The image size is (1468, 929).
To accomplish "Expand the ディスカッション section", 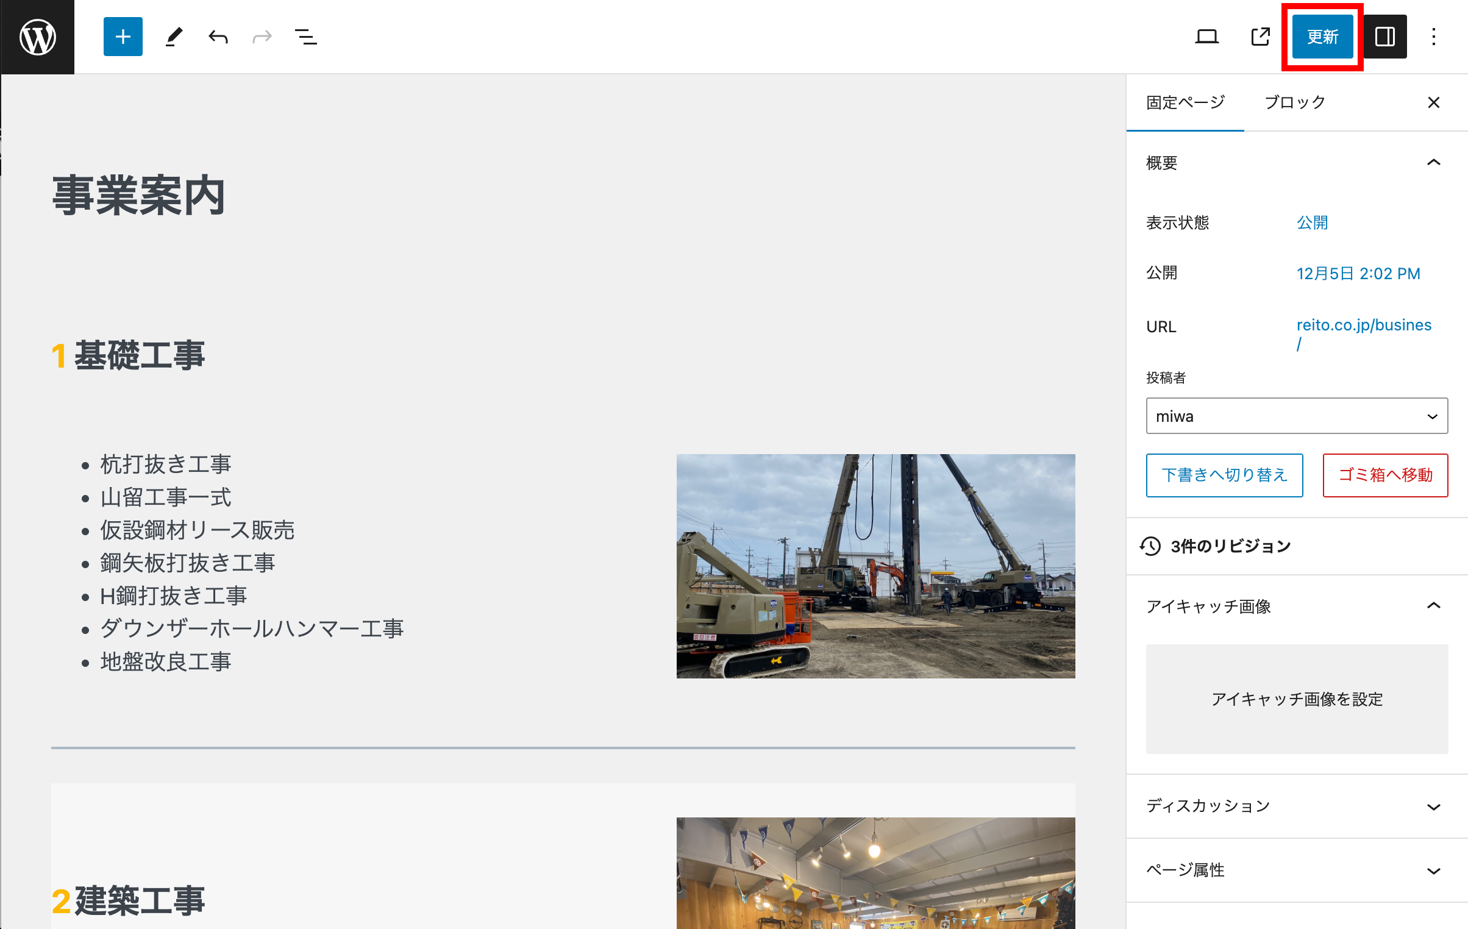I will [1433, 806].
